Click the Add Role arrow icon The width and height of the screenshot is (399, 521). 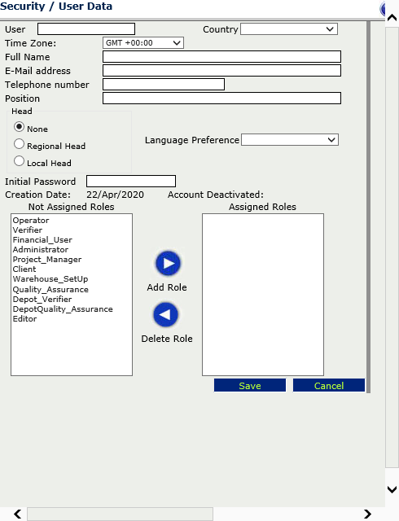click(x=168, y=264)
